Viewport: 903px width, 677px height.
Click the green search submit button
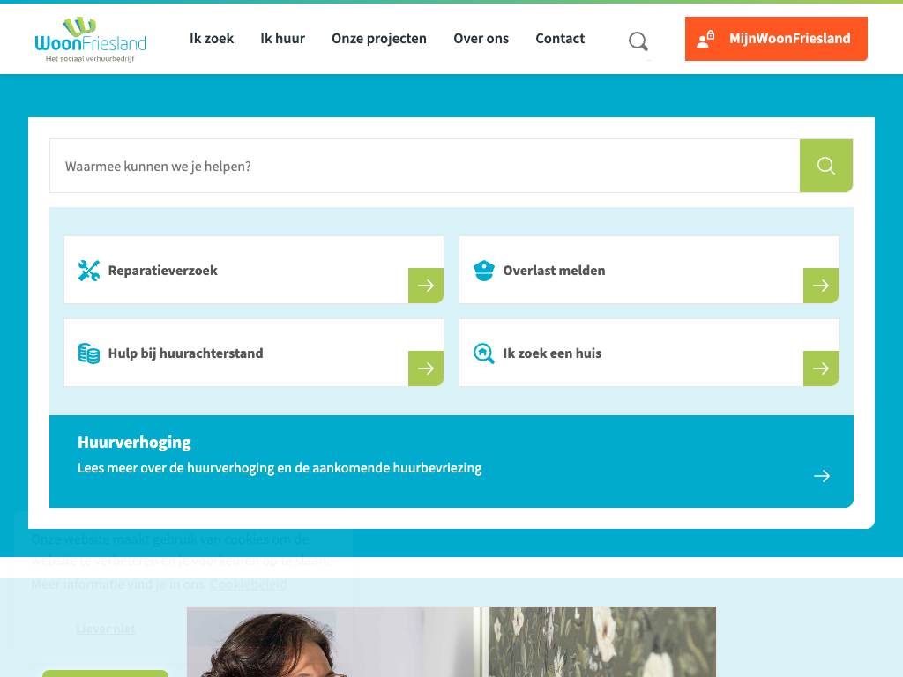(825, 166)
